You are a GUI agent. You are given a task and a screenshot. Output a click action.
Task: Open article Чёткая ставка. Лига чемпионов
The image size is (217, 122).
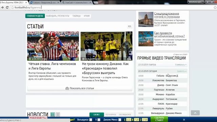coord(52,66)
